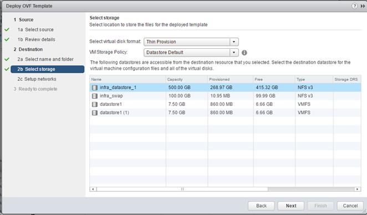Screen dimensions: 367x215
Task: Open the Thin Provision disk format dropdown
Action: click(x=191, y=42)
